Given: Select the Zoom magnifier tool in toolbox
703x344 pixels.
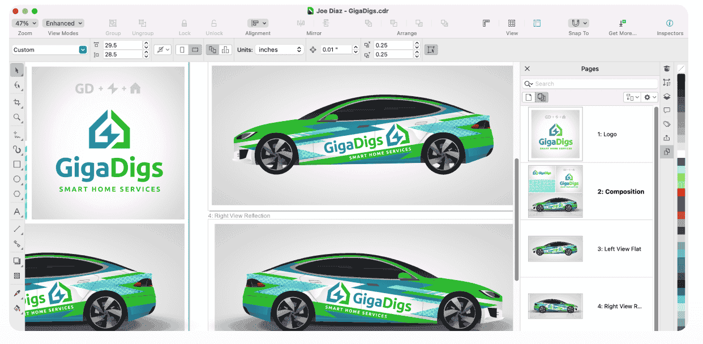Looking at the screenshot, I should pos(17,117).
